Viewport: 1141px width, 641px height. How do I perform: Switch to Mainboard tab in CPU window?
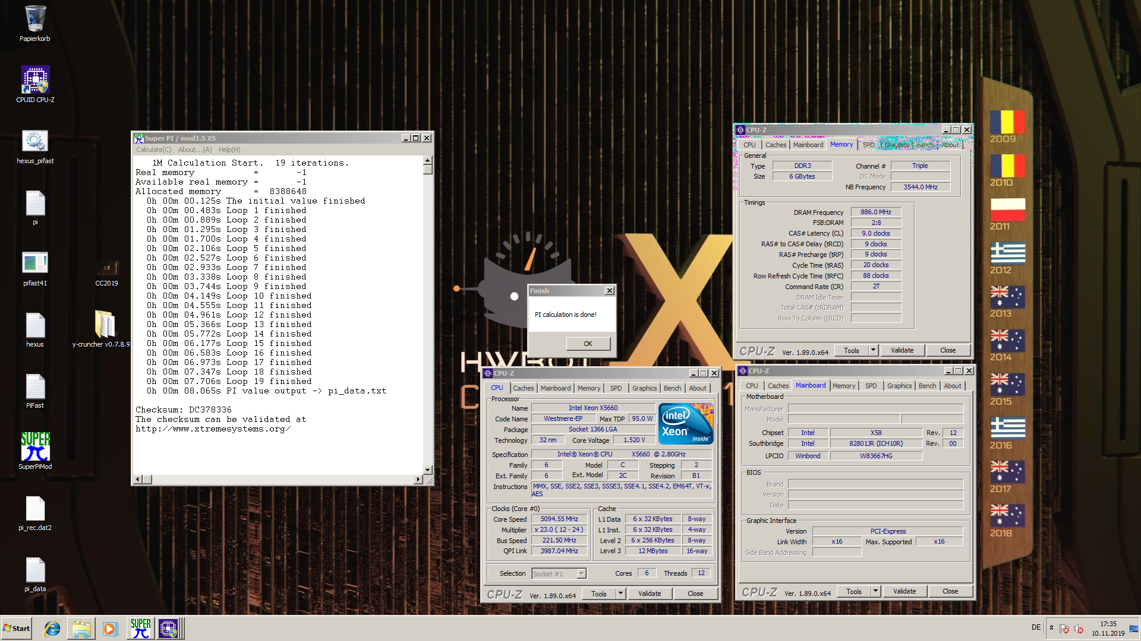[x=556, y=388]
